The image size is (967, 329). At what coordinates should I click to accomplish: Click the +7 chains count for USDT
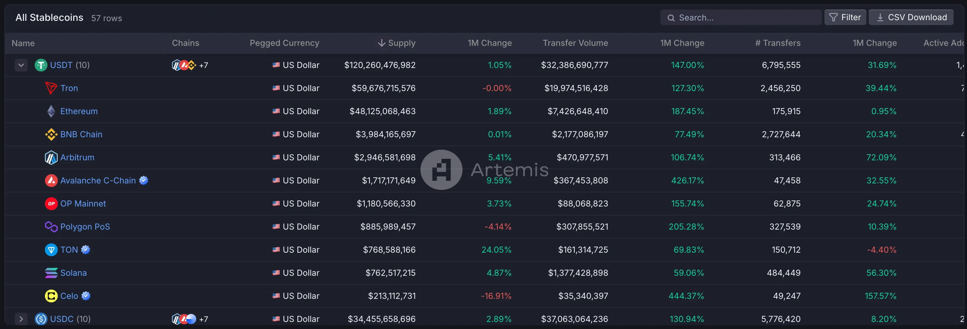(x=203, y=65)
